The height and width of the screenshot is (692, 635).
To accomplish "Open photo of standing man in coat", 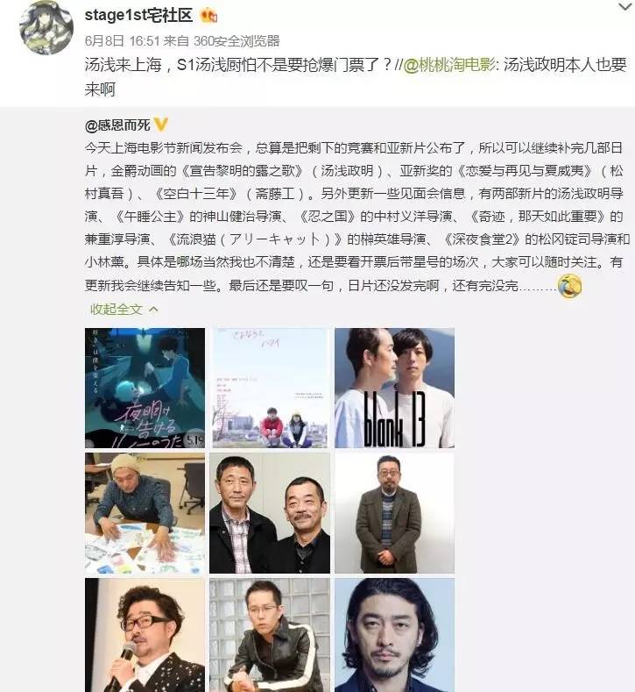I will pyautogui.click(x=394, y=513).
